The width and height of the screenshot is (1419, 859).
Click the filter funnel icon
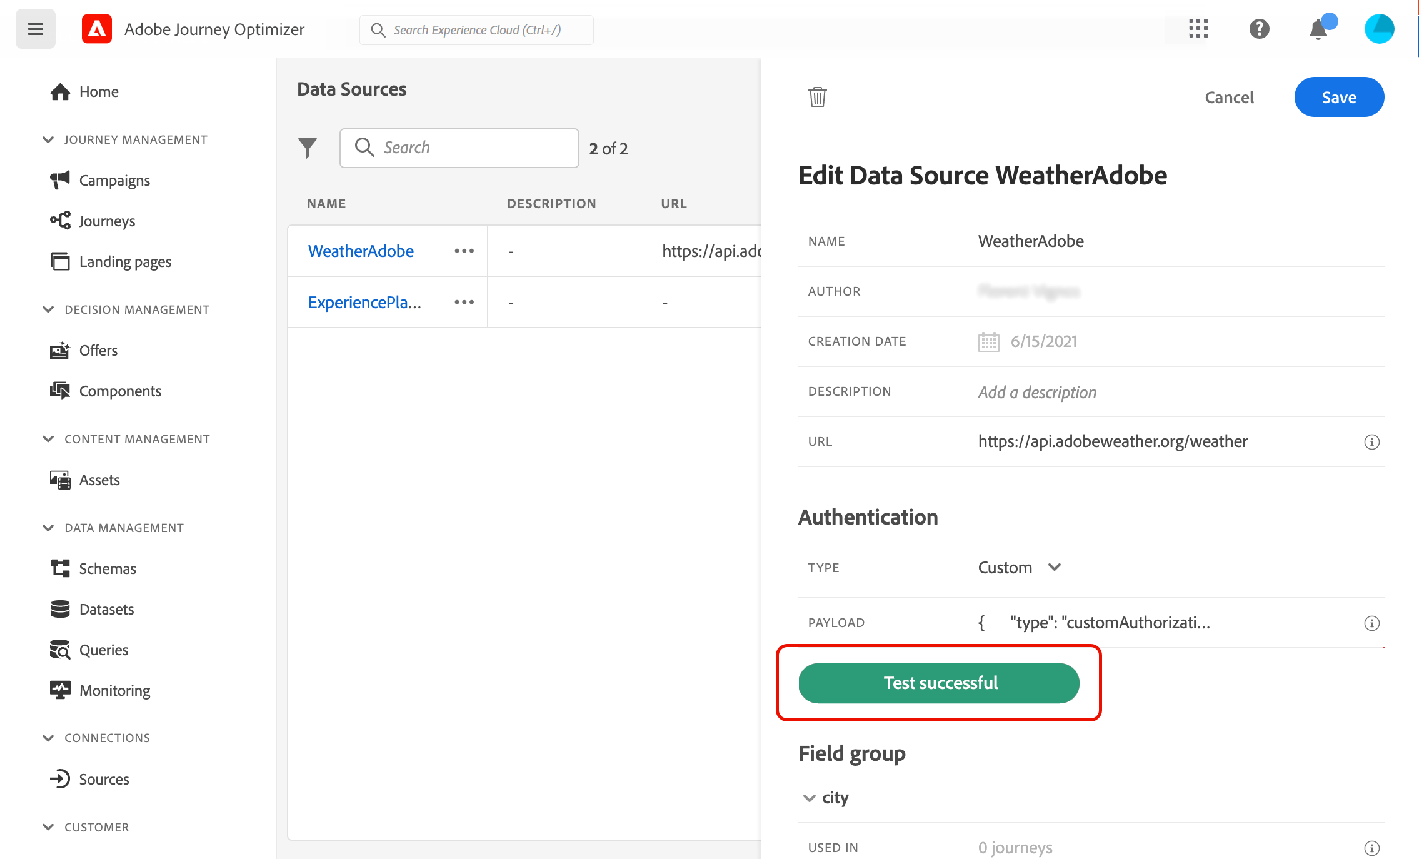click(308, 148)
